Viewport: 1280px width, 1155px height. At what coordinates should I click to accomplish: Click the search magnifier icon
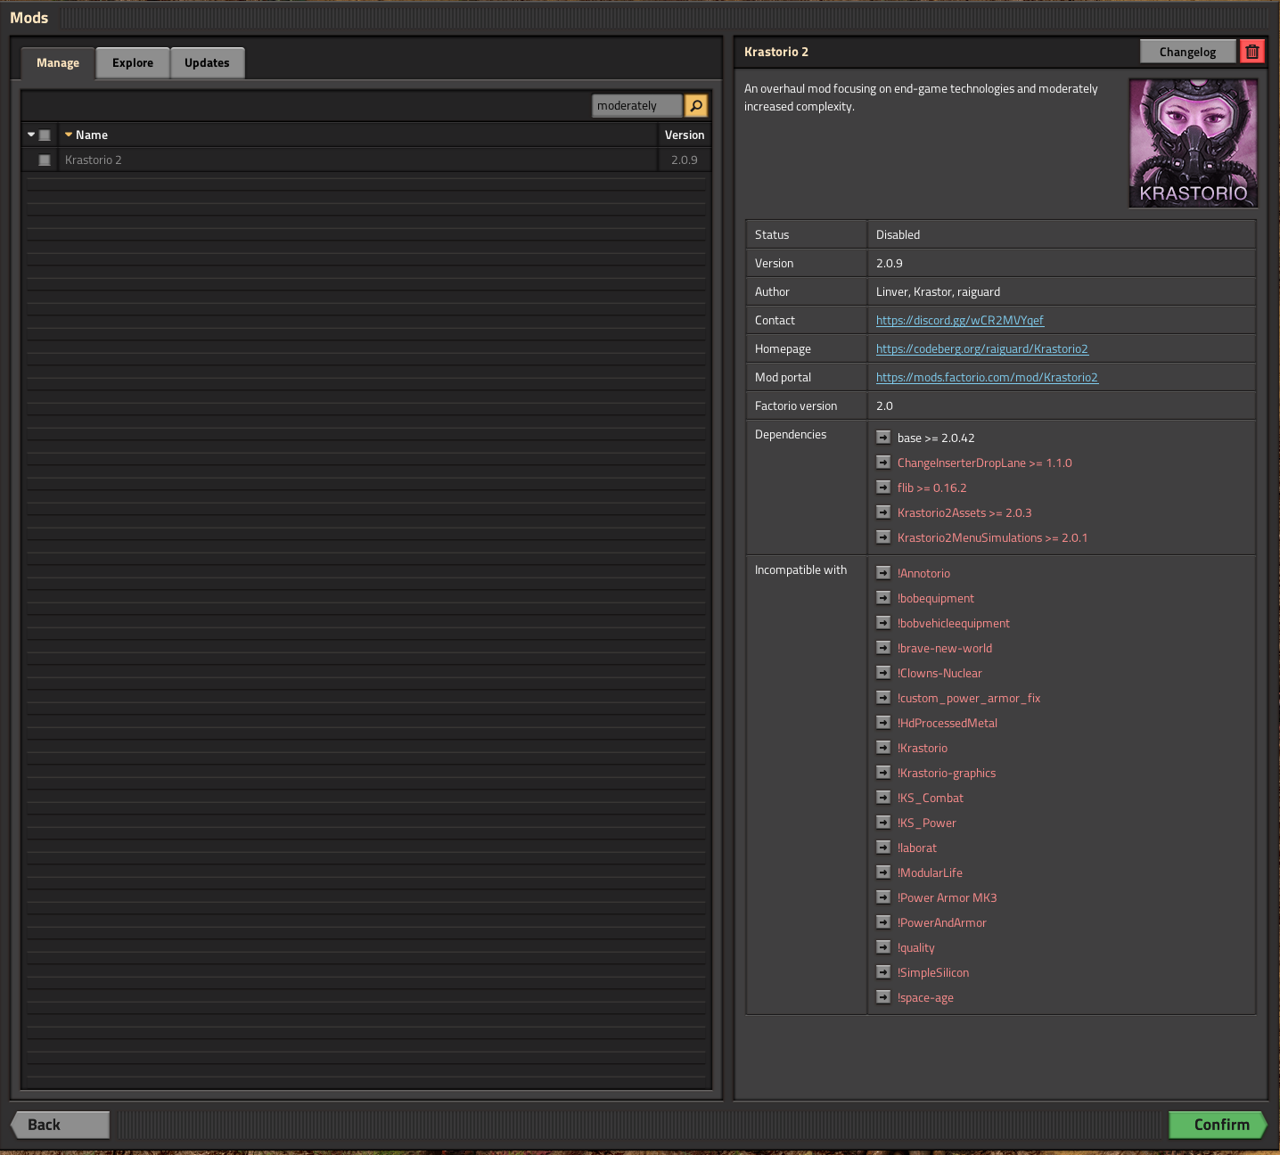point(695,106)
